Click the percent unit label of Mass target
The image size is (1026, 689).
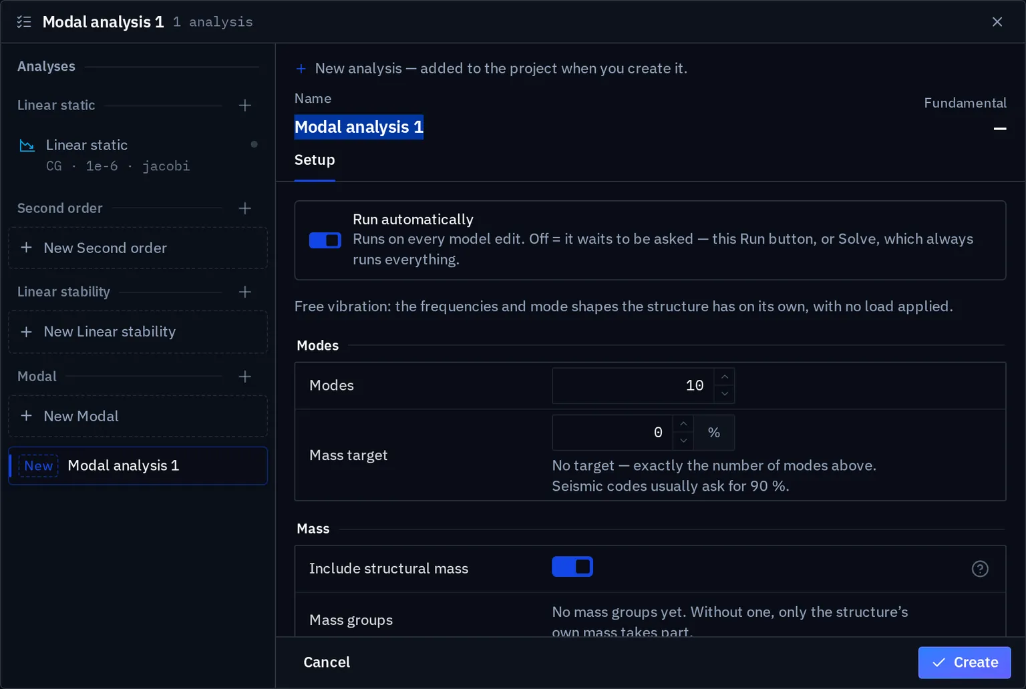(714, 433)
